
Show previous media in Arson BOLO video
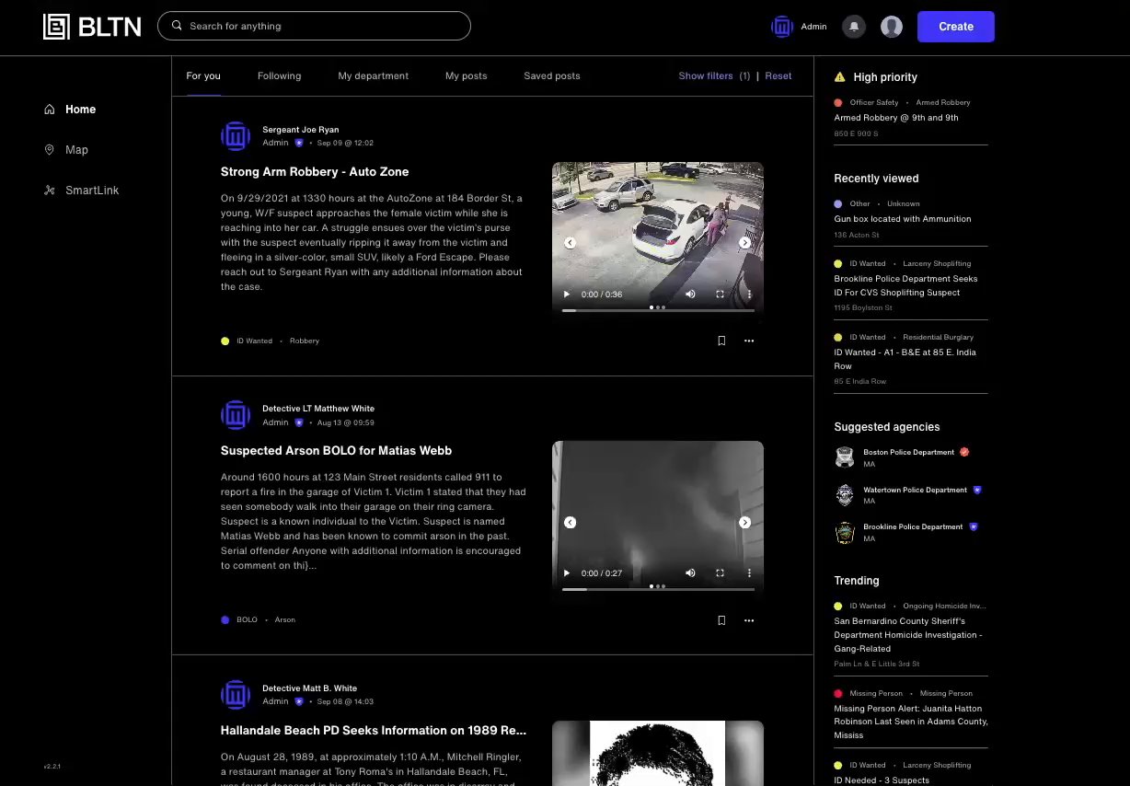coord(570,522)
